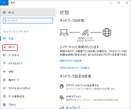Open ホーム settings home

28,13
